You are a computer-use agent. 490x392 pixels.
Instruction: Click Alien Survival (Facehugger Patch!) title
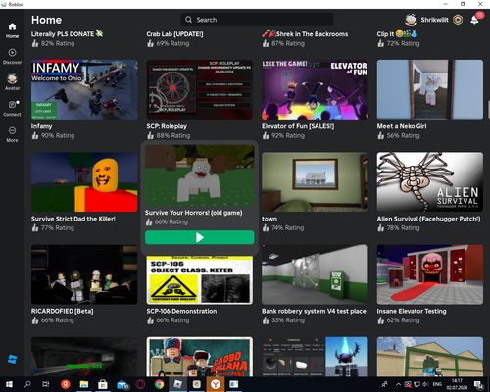(x=428, y=219)
